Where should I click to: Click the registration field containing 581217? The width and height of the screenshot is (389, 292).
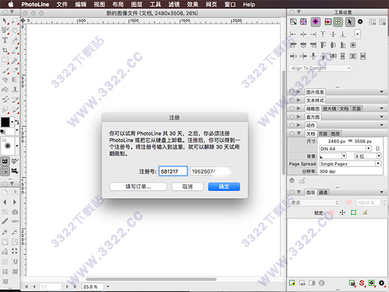(x=173, y=171)
